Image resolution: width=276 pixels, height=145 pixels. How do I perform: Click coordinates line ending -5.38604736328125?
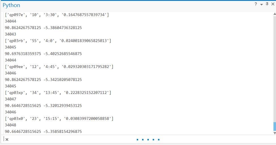click(x=43, y=28)
